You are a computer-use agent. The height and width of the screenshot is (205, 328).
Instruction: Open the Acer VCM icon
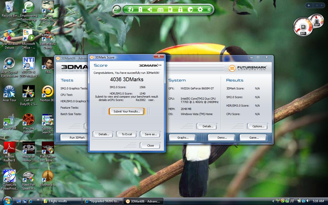pyautogui.click(x=9, y=122)
